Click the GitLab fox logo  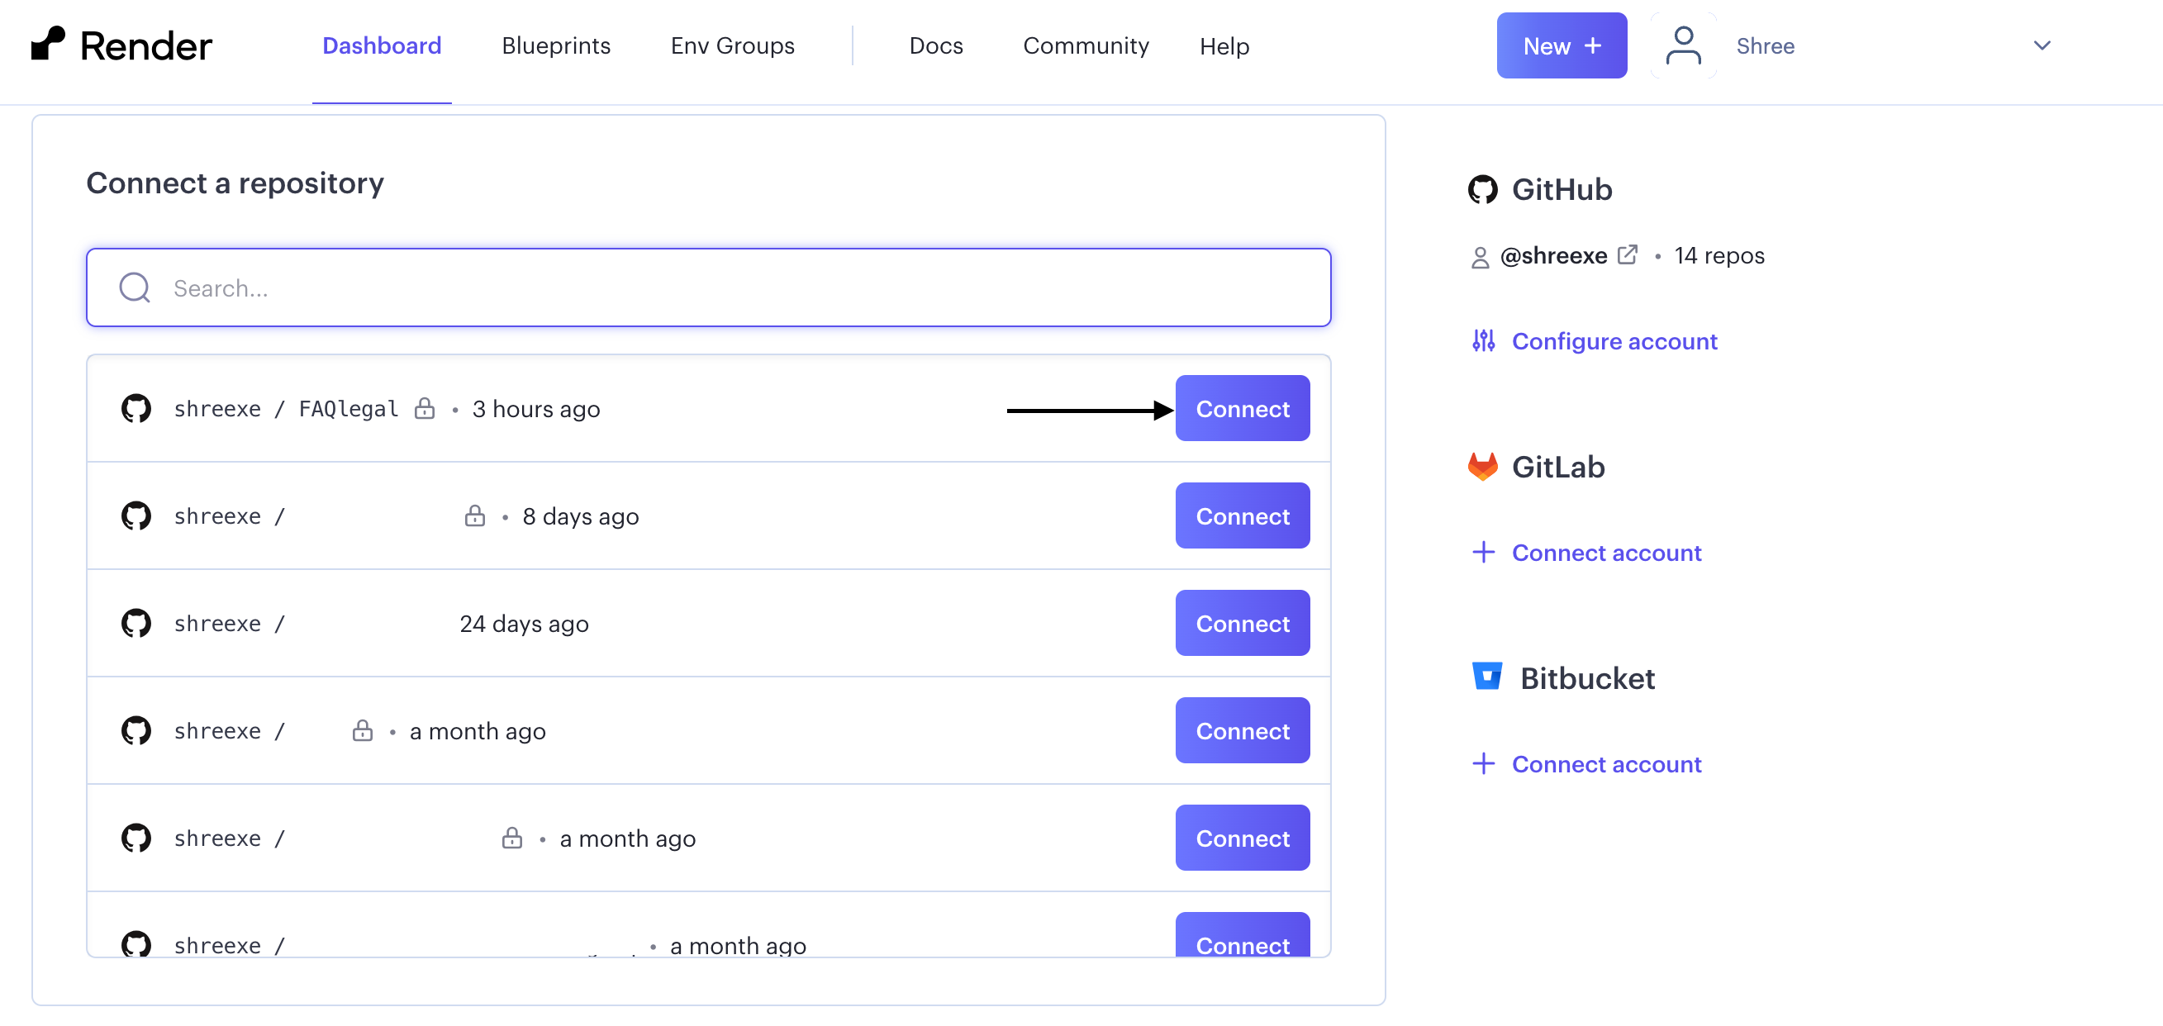tap(1483, 467)
